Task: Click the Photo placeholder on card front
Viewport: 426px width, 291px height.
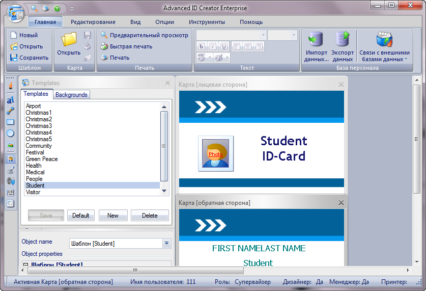Action: (x=216, y=153)
